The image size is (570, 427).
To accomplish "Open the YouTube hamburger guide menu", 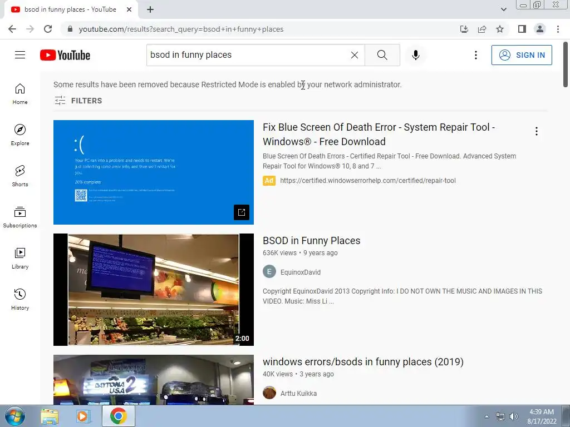I will click(x=20, y=55).
